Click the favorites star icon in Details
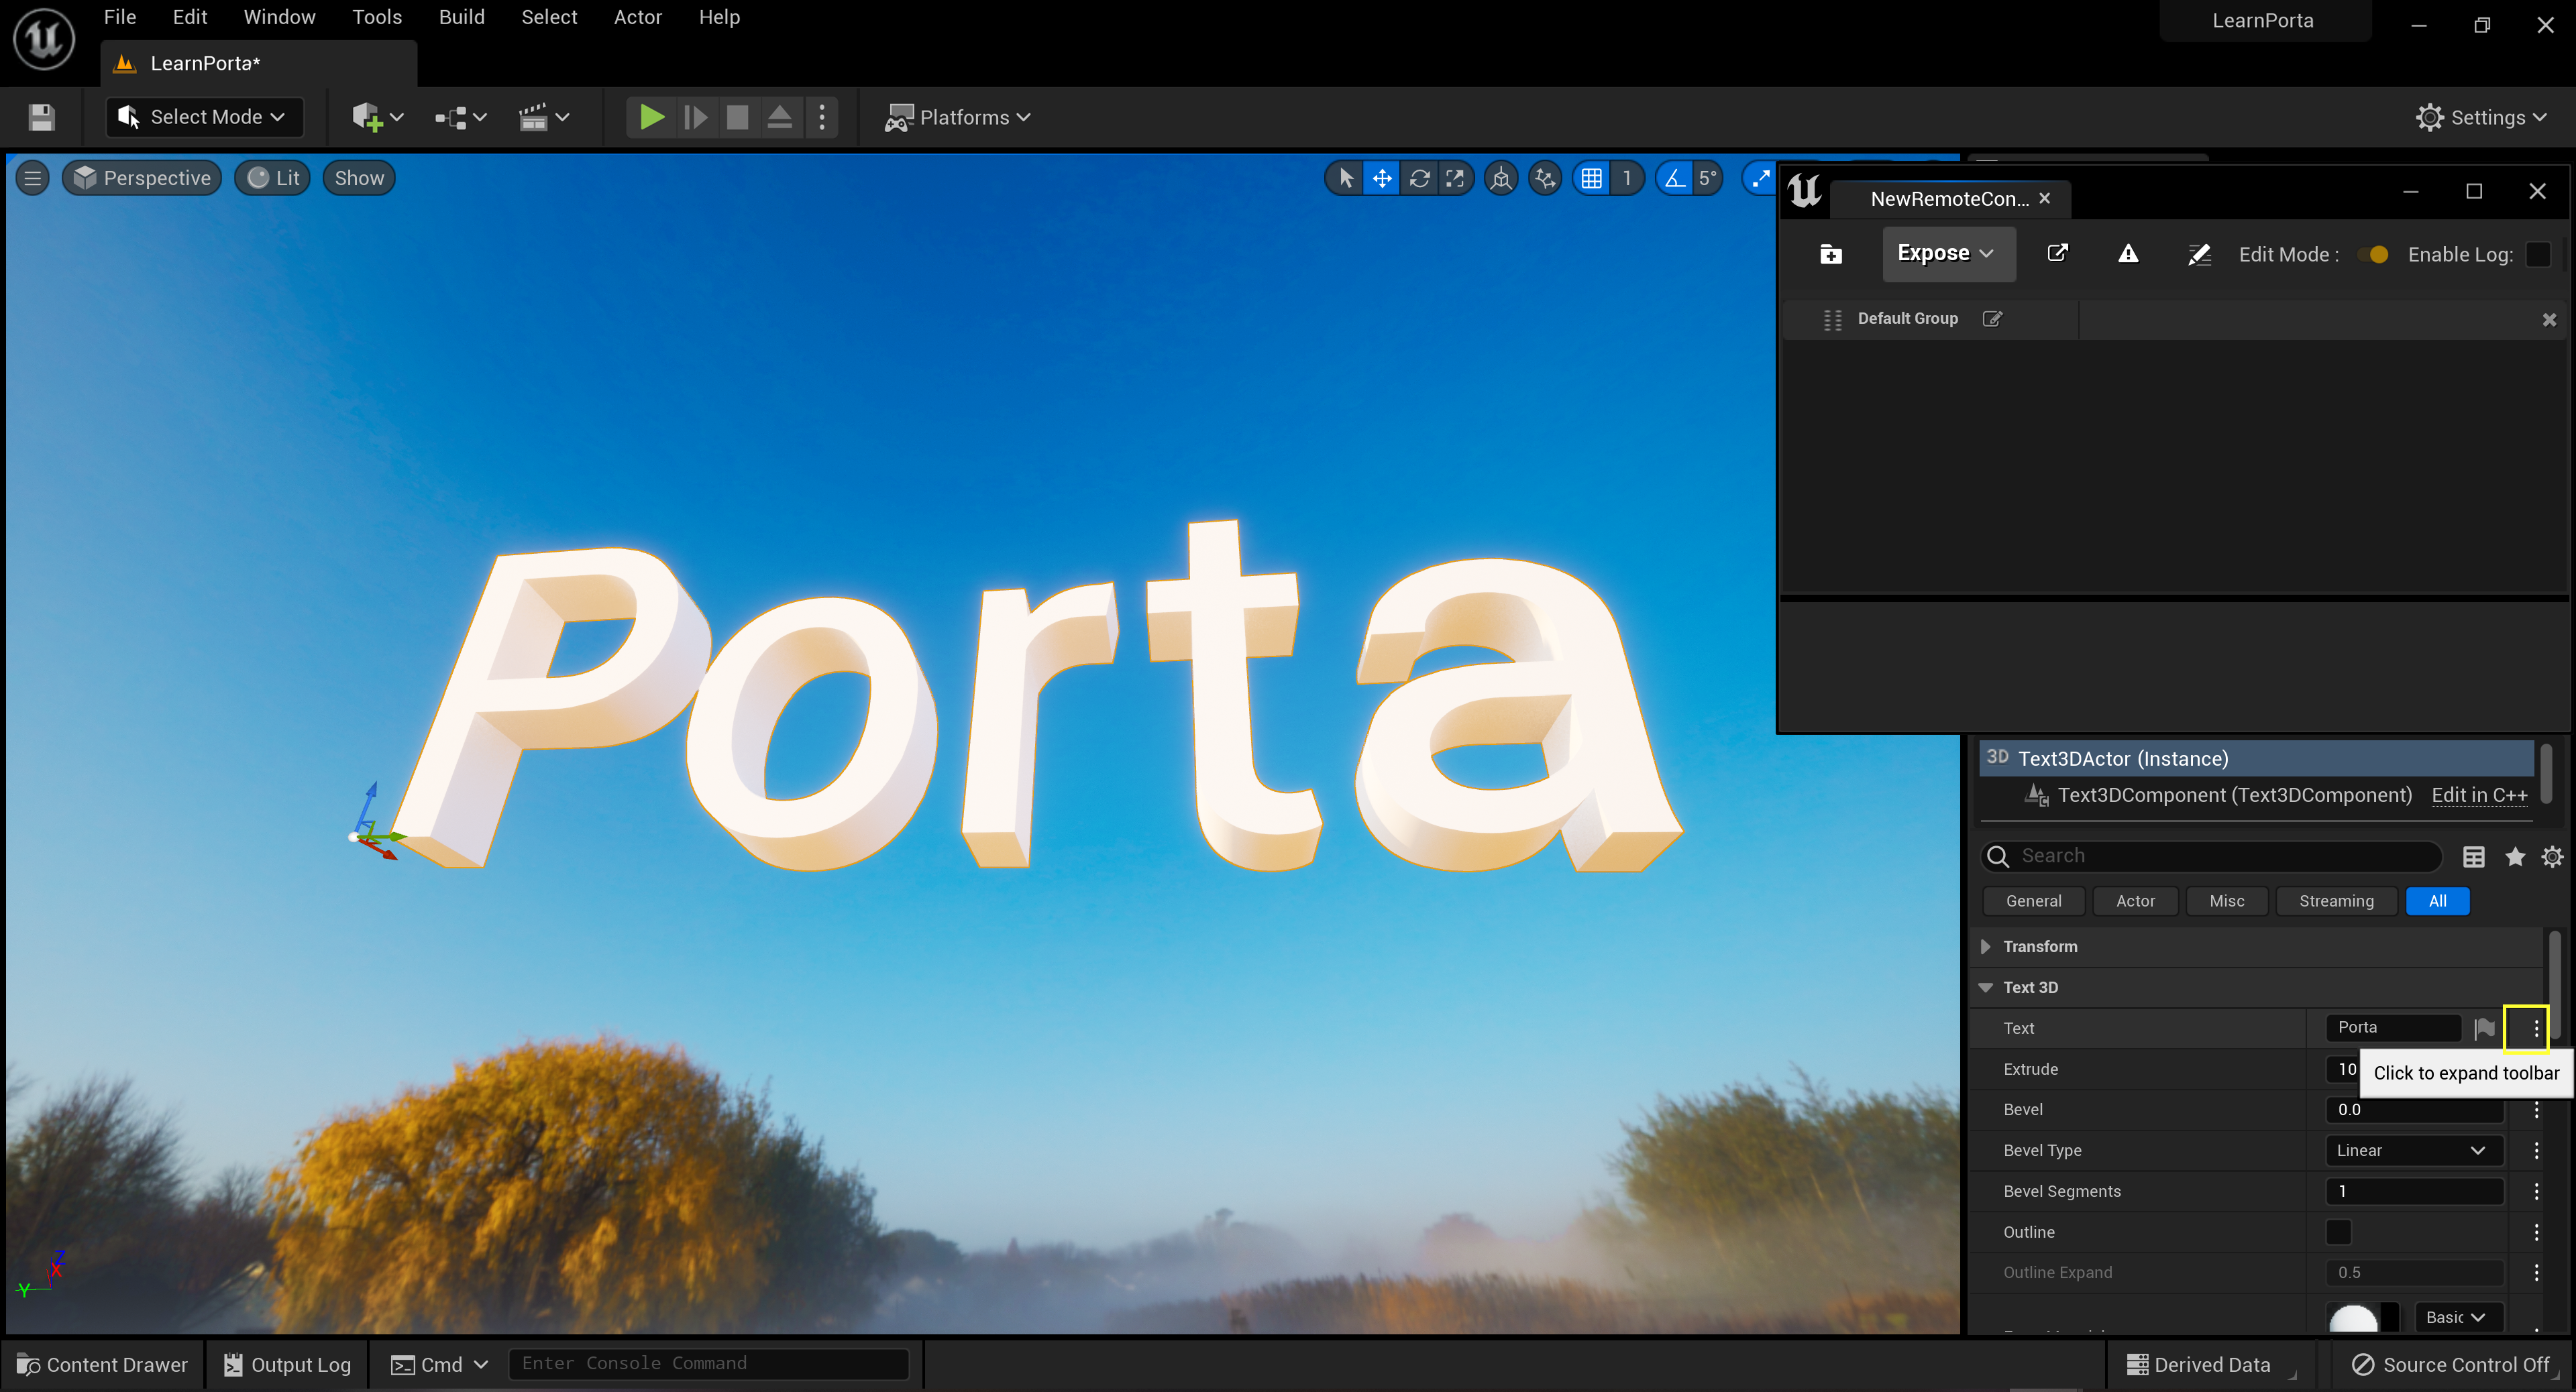The image size is (2576, 1392). [x=2514, y=856]
